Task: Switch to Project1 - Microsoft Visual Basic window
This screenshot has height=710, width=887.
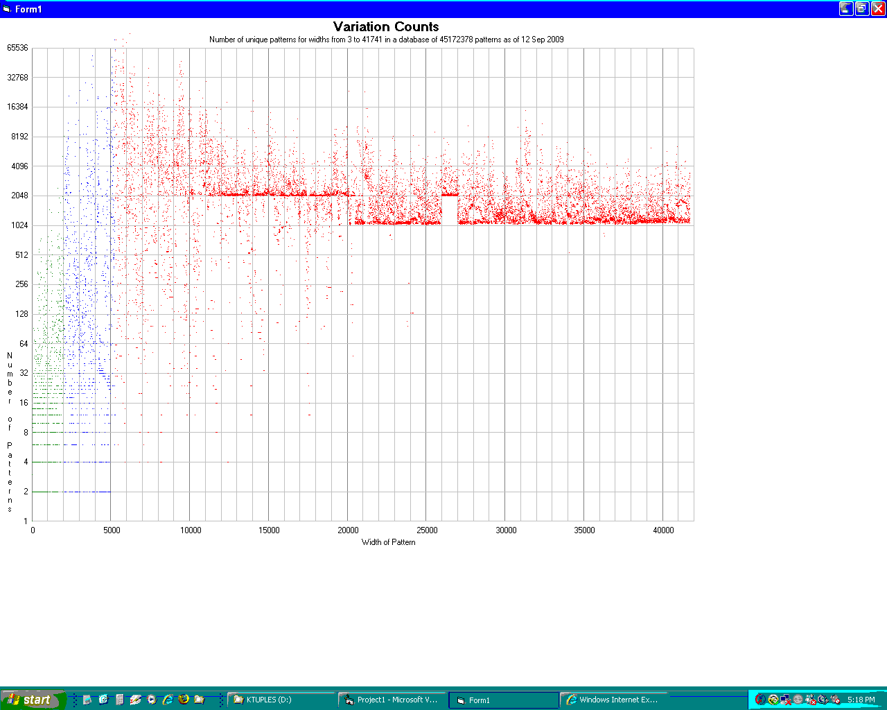Action: pyautogui.click(x=392, y=700)
